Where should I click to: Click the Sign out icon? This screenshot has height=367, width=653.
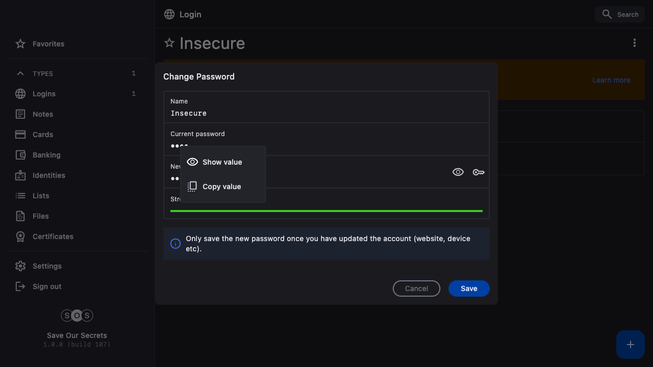point(20,286)
